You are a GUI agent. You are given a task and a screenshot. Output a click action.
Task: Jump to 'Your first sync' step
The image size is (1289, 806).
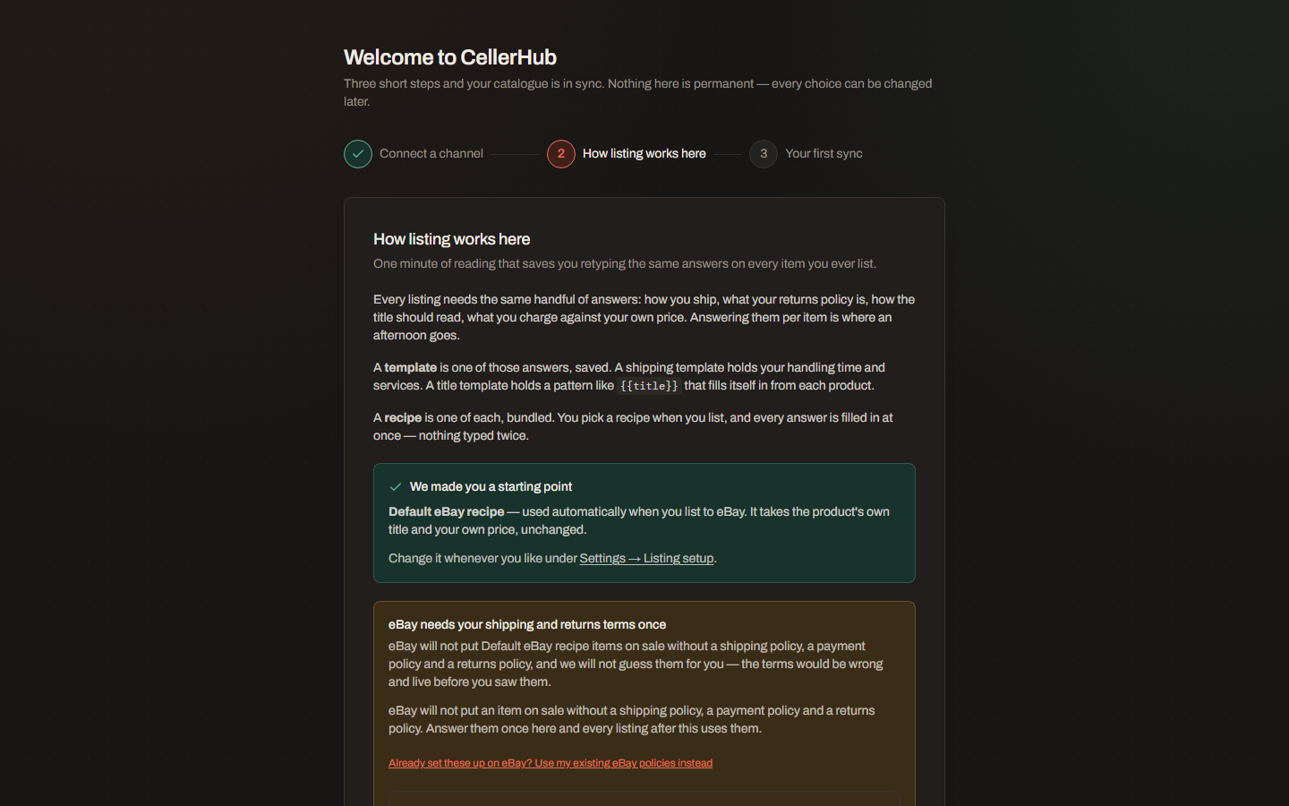(824, 154)
